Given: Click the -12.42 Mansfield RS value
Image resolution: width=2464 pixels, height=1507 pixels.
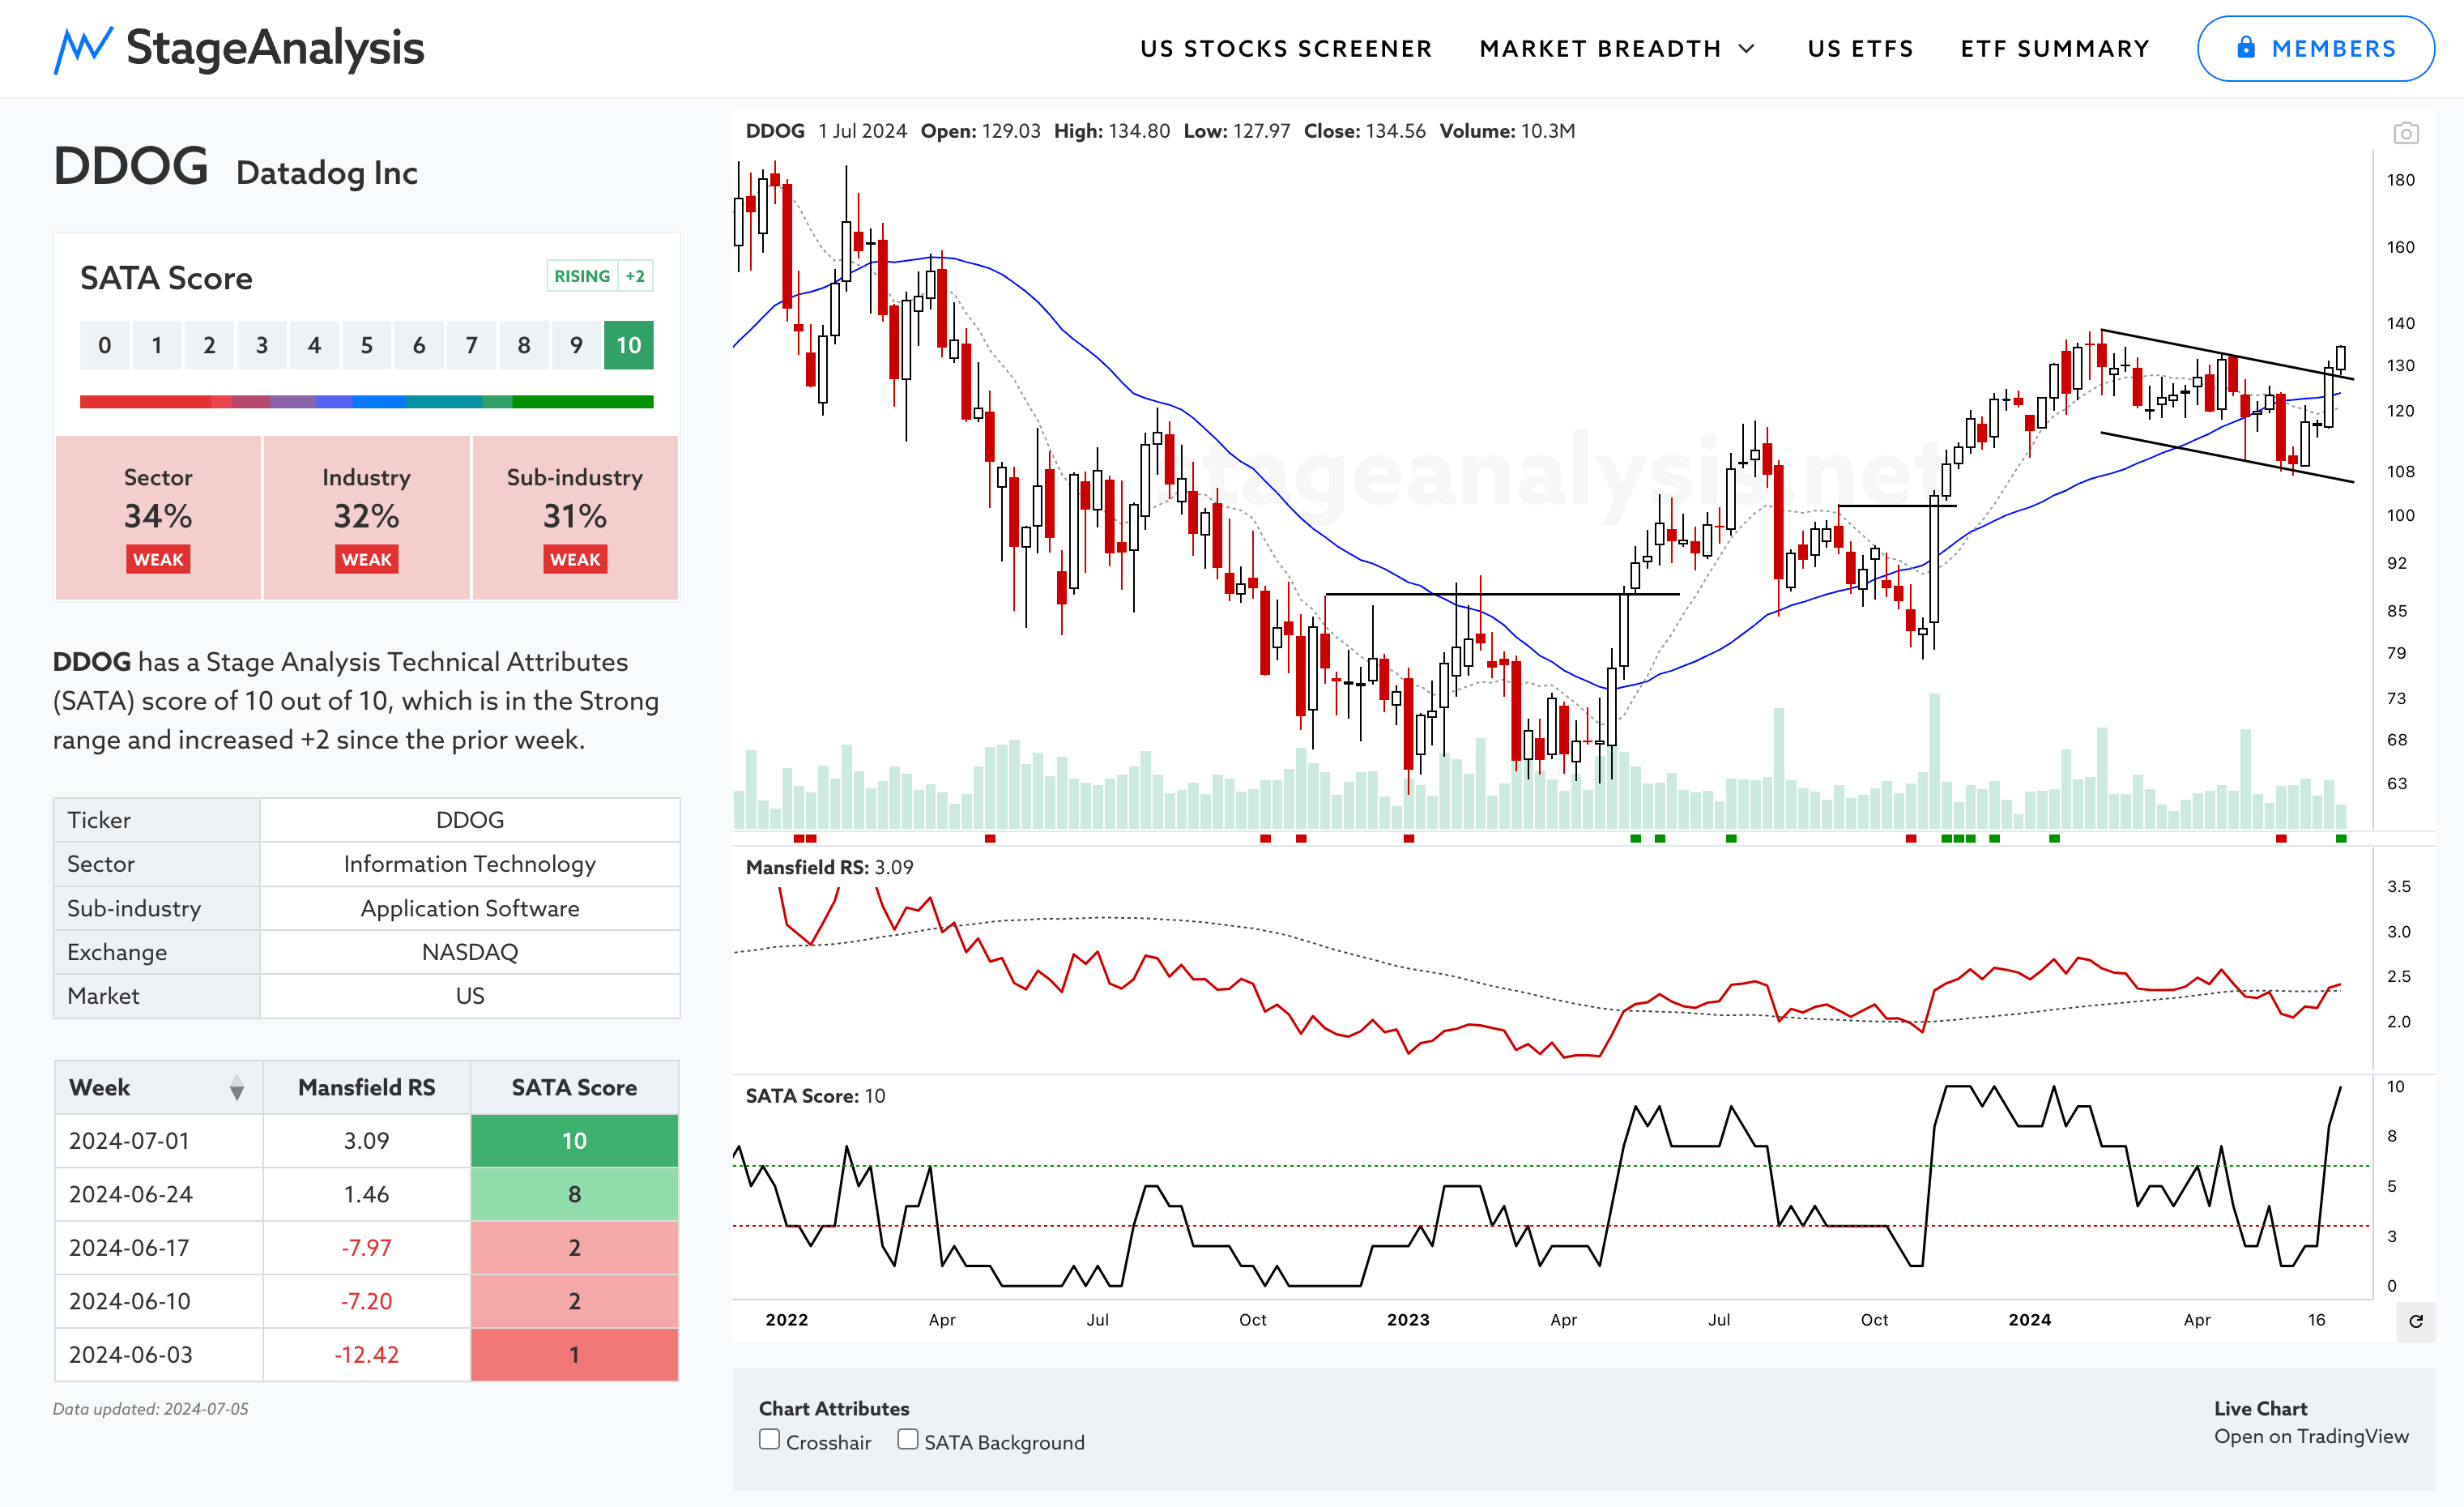Looking at the screenshot, I should coord(366,1355).
